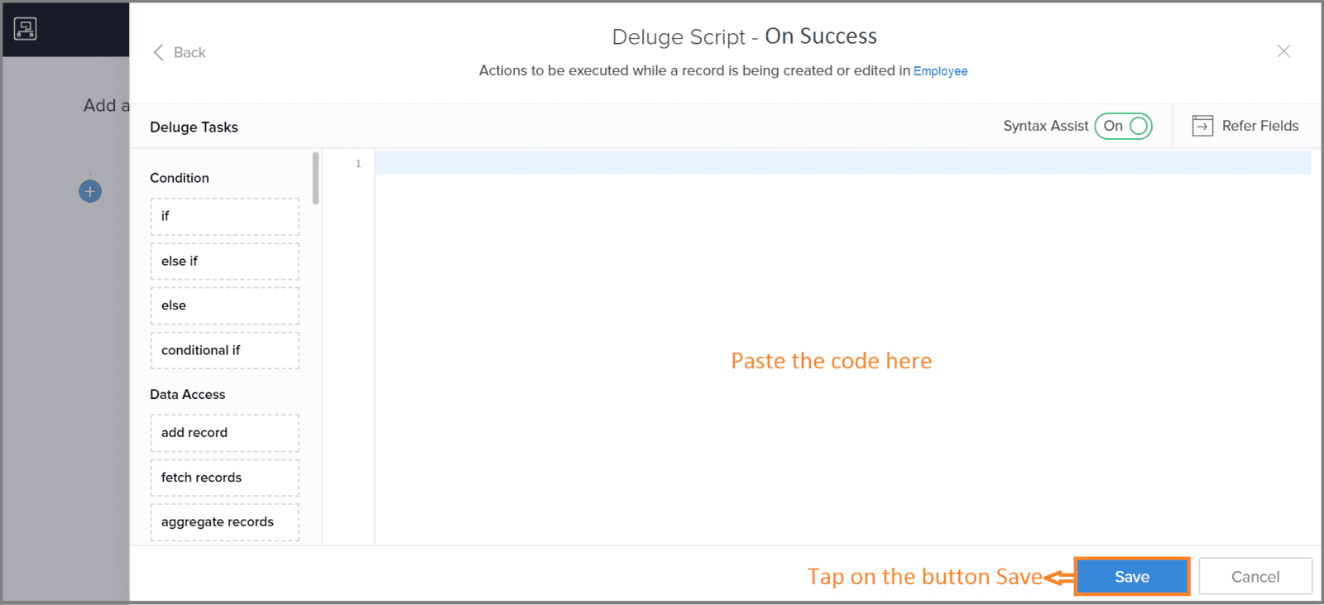Image resolution: width=1324 pixels, height=605 pixels.
Task: Save the Deluge script
Action: 1132,577
